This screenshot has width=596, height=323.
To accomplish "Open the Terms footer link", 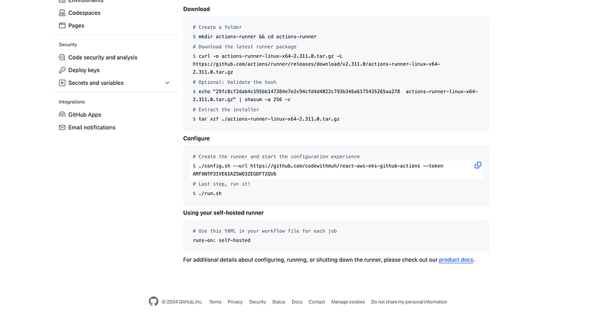I will [215, 302].
